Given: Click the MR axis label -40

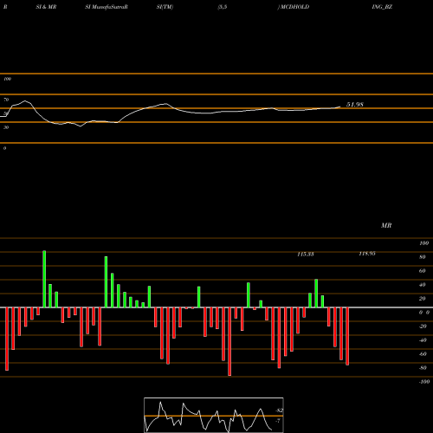Looking at the screenshot, I should coord(423,340).
